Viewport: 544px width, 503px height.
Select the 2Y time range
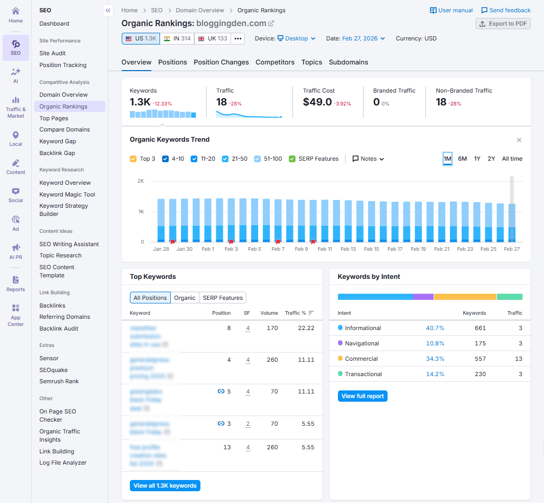point(491,159)
